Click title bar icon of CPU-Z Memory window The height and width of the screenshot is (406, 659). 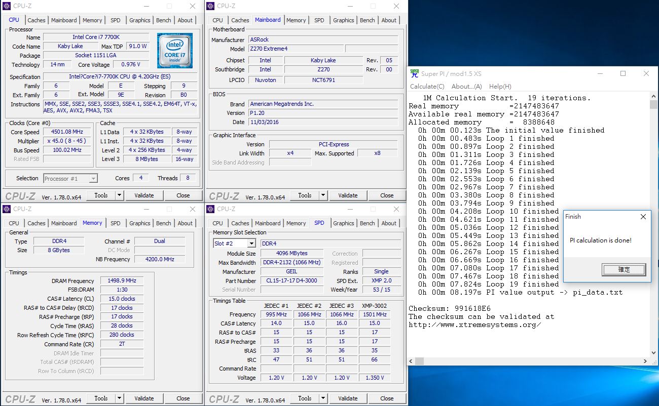click(x=7, y=209)
